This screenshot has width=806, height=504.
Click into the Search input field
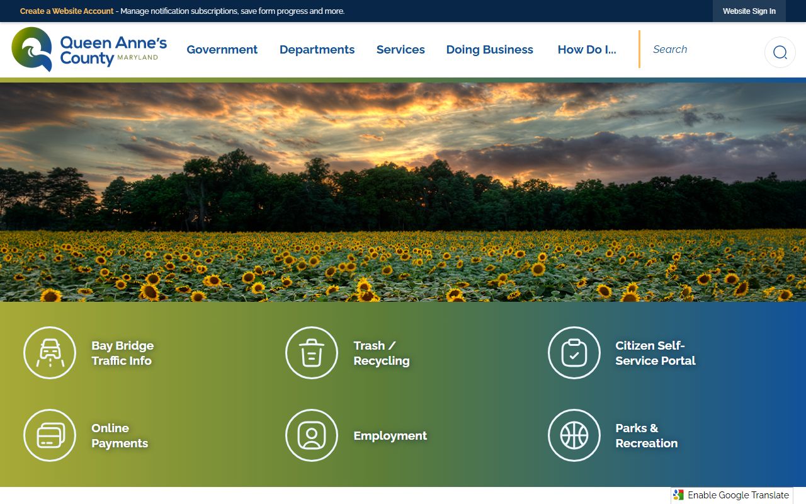pos(702,49)
